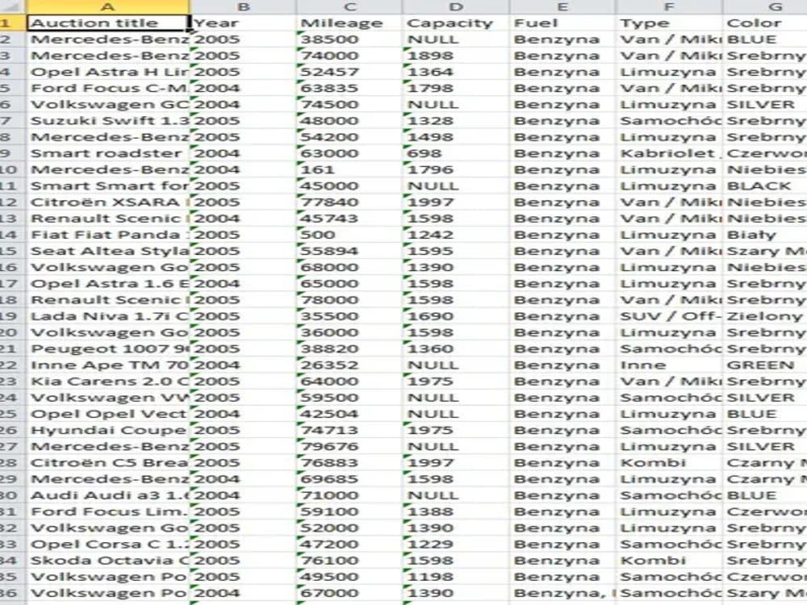The height and width of the screenshot is (605, 807).
Task: Click mileage value 79676
Action: (349, 447)
